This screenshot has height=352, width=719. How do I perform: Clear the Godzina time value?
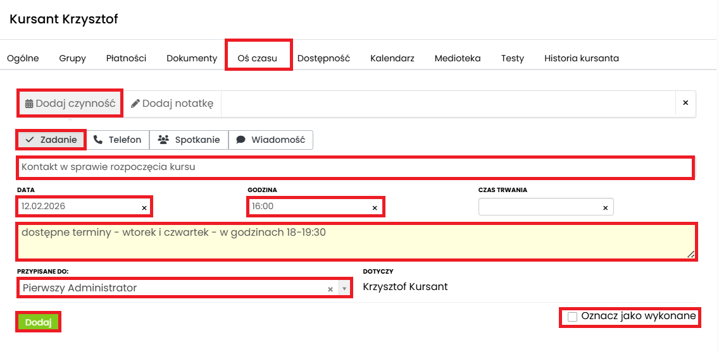(374, 207)
